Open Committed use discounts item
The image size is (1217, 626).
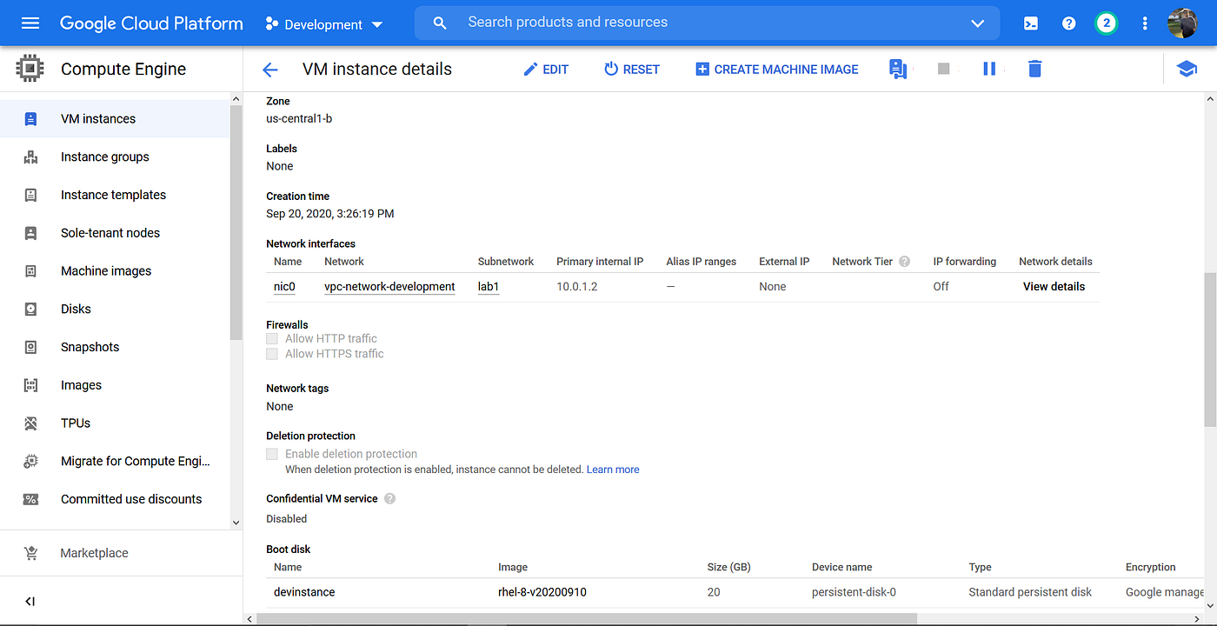coord(115,499)
